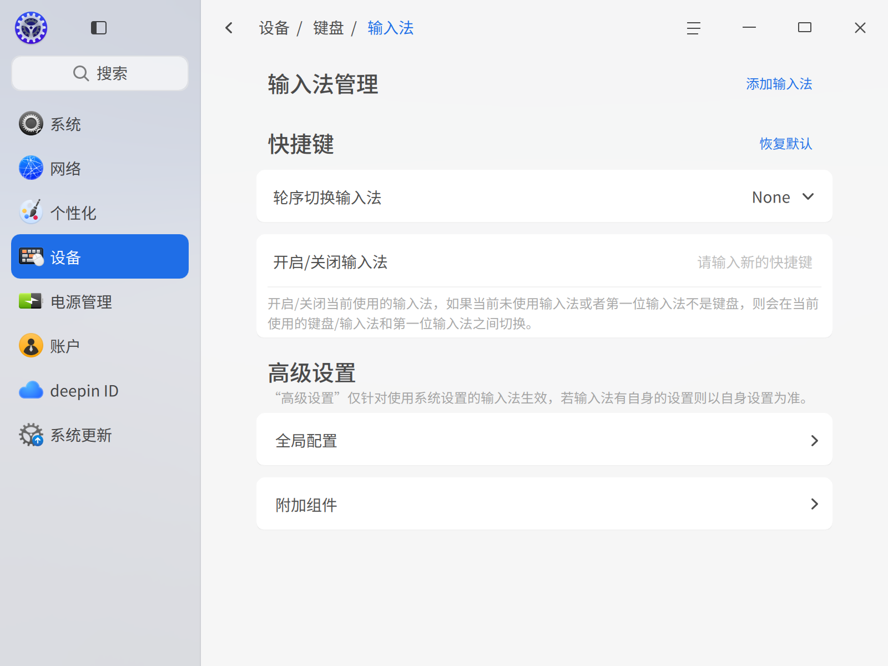Click the 电源管理 battery icon
Screen dimensions: 888x666
(x=31, y=301)
